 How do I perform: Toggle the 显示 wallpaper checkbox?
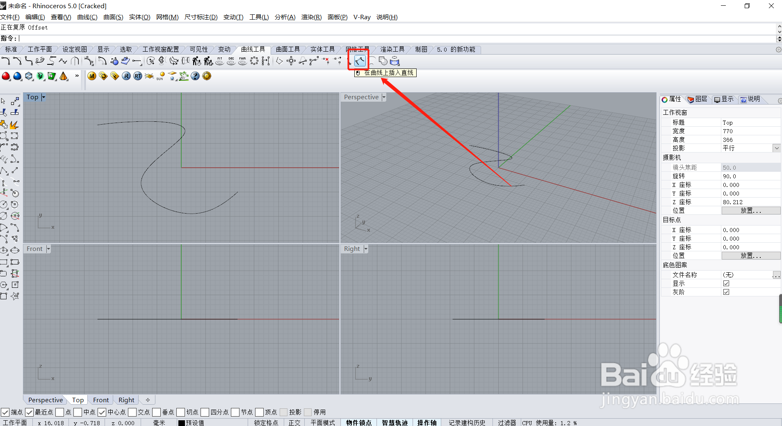726,283
